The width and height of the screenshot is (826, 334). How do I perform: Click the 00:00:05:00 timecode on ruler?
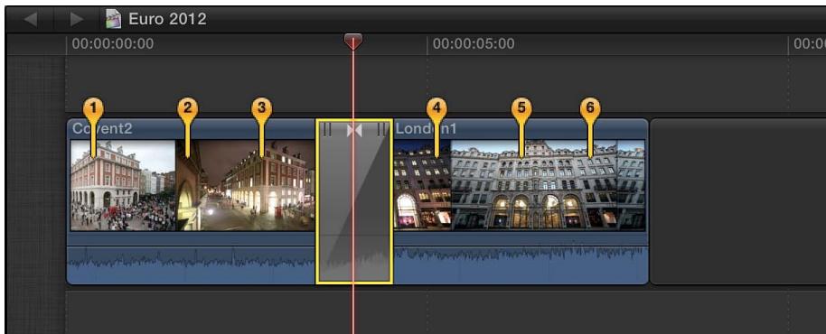(x=474, y=43)
